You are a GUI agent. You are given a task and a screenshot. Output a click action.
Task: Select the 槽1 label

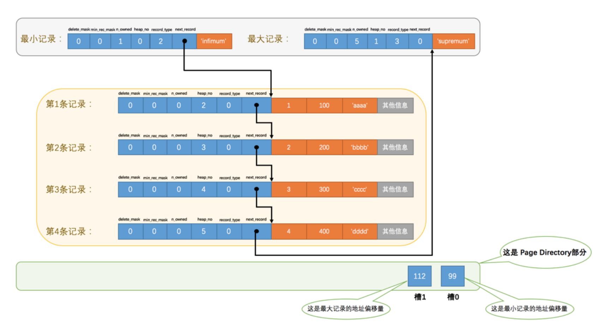pos(420,297)
